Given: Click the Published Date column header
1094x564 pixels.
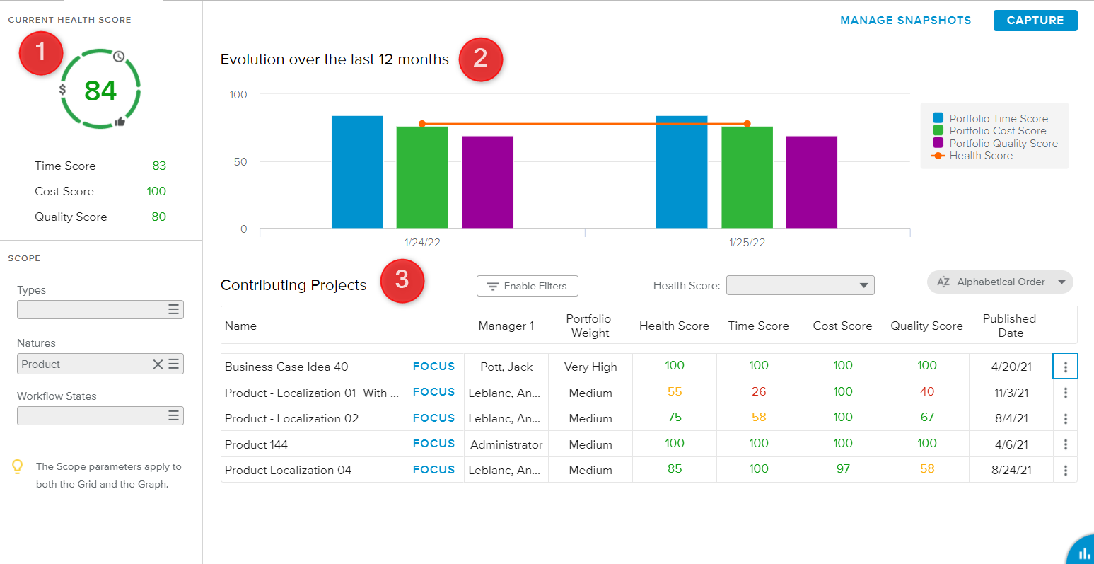Looking at the screenshot, I should click(1009, 326).
